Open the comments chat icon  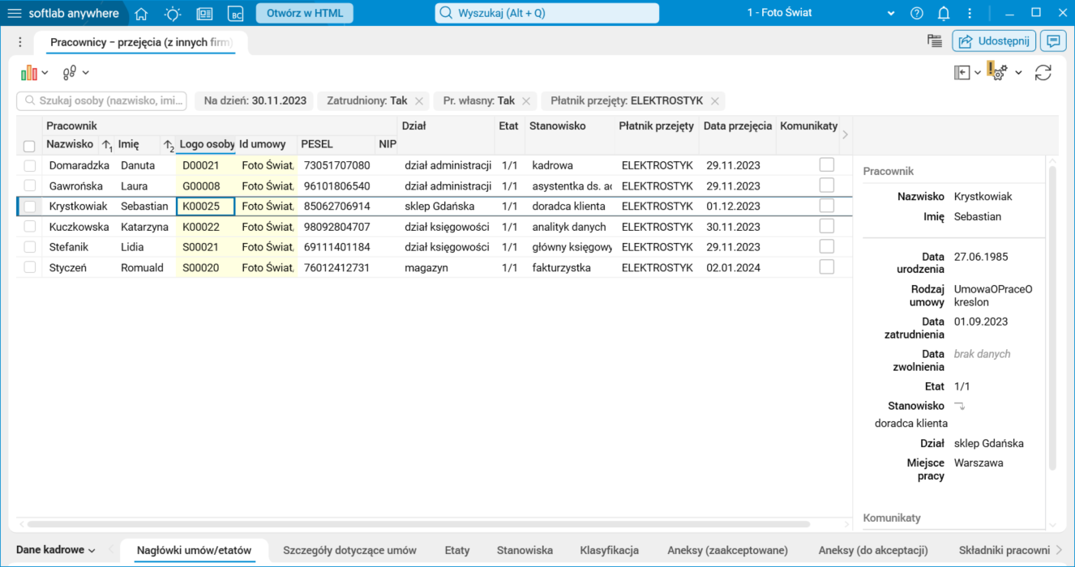click(x=1054, y=40)
